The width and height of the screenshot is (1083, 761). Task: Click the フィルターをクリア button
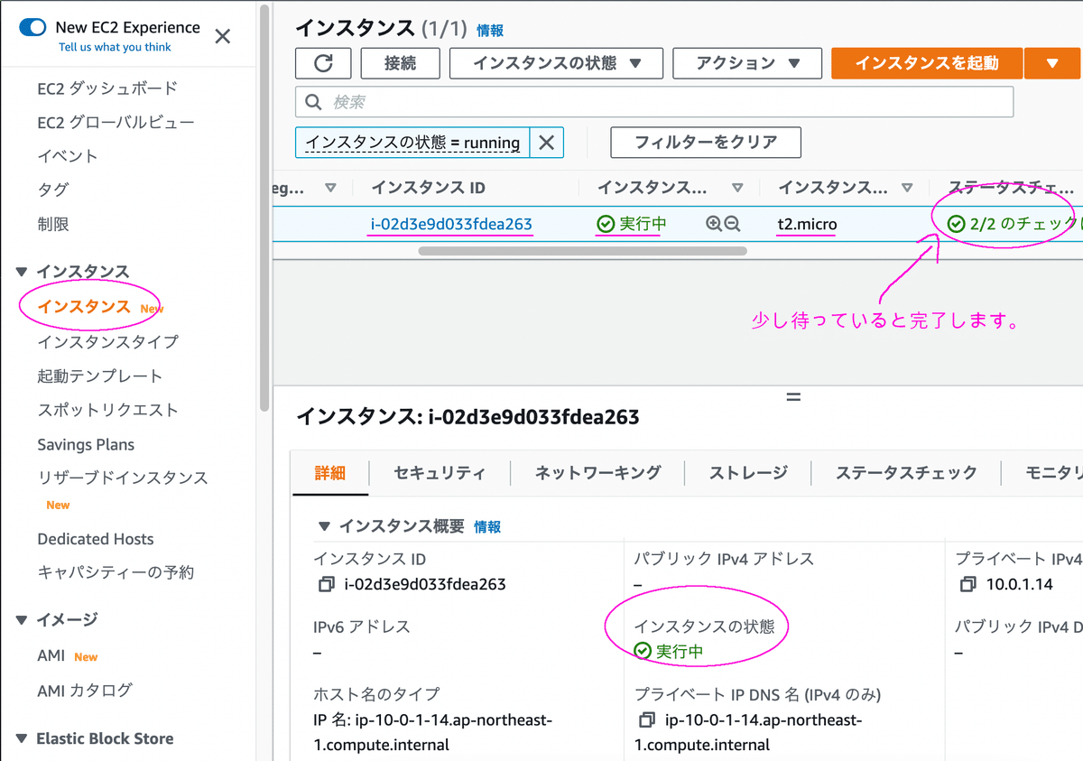point(706,143)
